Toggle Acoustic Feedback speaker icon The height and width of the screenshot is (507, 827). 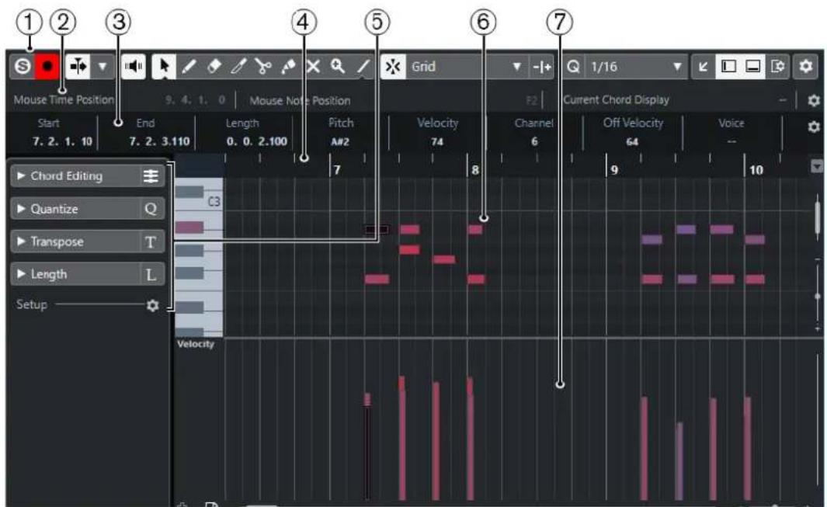point(134,67)
